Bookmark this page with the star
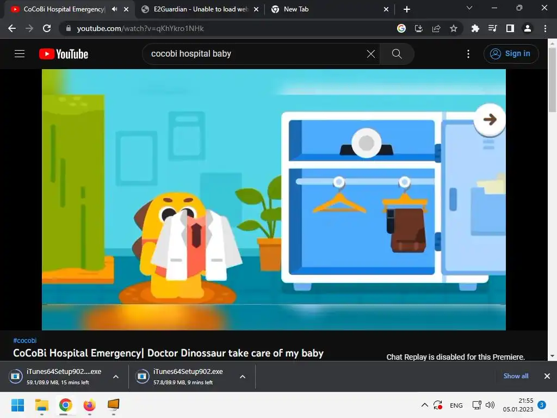Screen dimensions: 557x418 pos(454,28)
